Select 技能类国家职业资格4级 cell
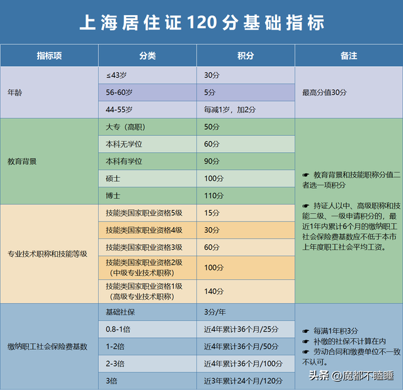403x390 pixels. [x=147, y=230]
